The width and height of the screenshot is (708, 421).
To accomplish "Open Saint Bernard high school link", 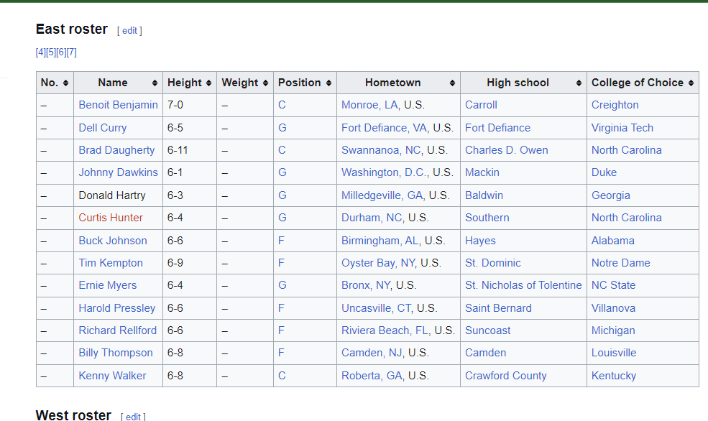I will [499, 309].
